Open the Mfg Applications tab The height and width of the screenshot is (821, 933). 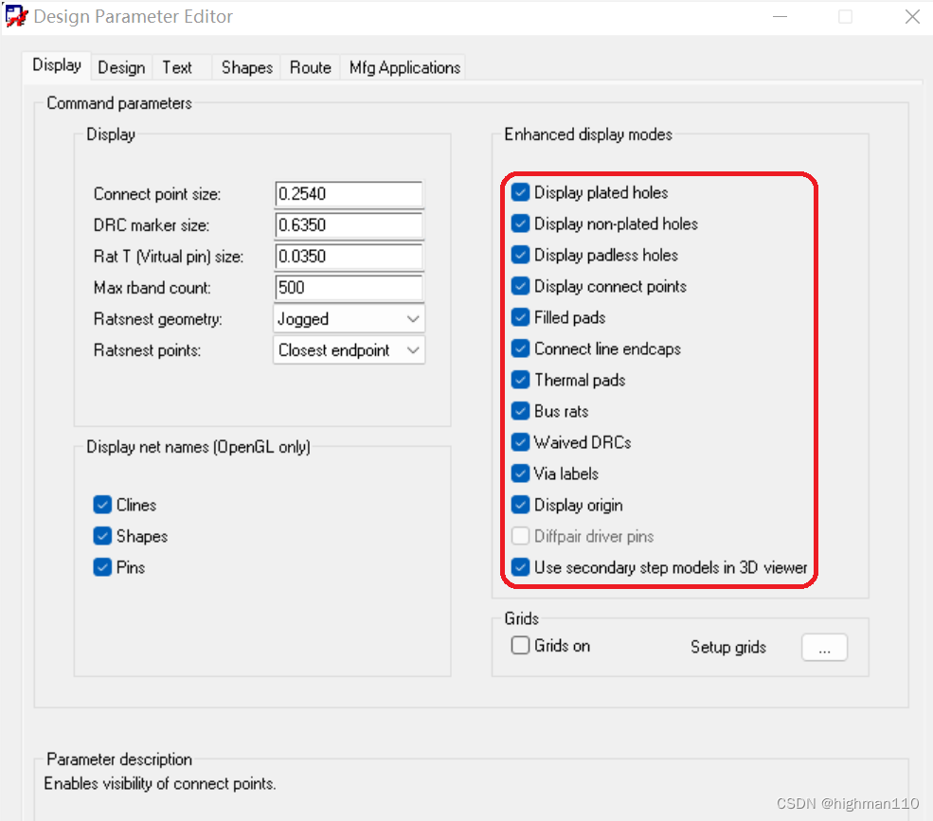404,67
